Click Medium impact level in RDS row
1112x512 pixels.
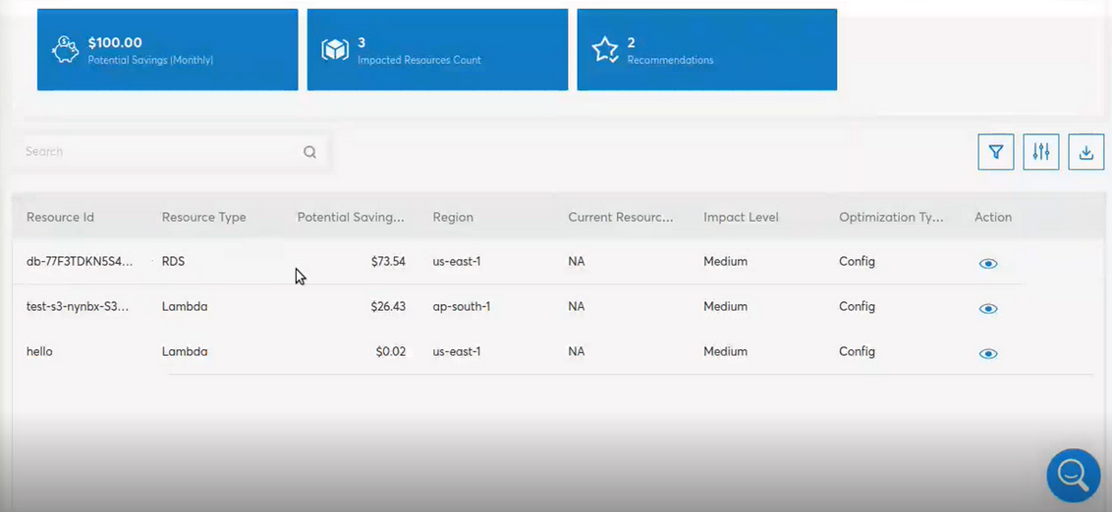pos(726,261)
